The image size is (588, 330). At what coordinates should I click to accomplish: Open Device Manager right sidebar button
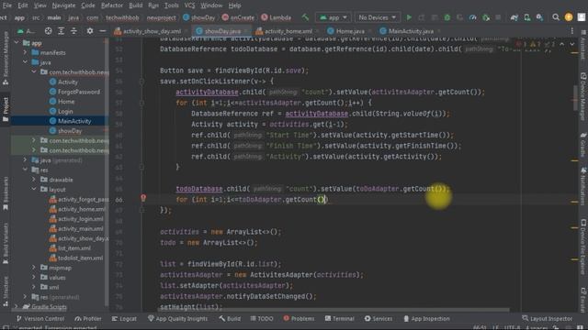(x=583, y=96)
